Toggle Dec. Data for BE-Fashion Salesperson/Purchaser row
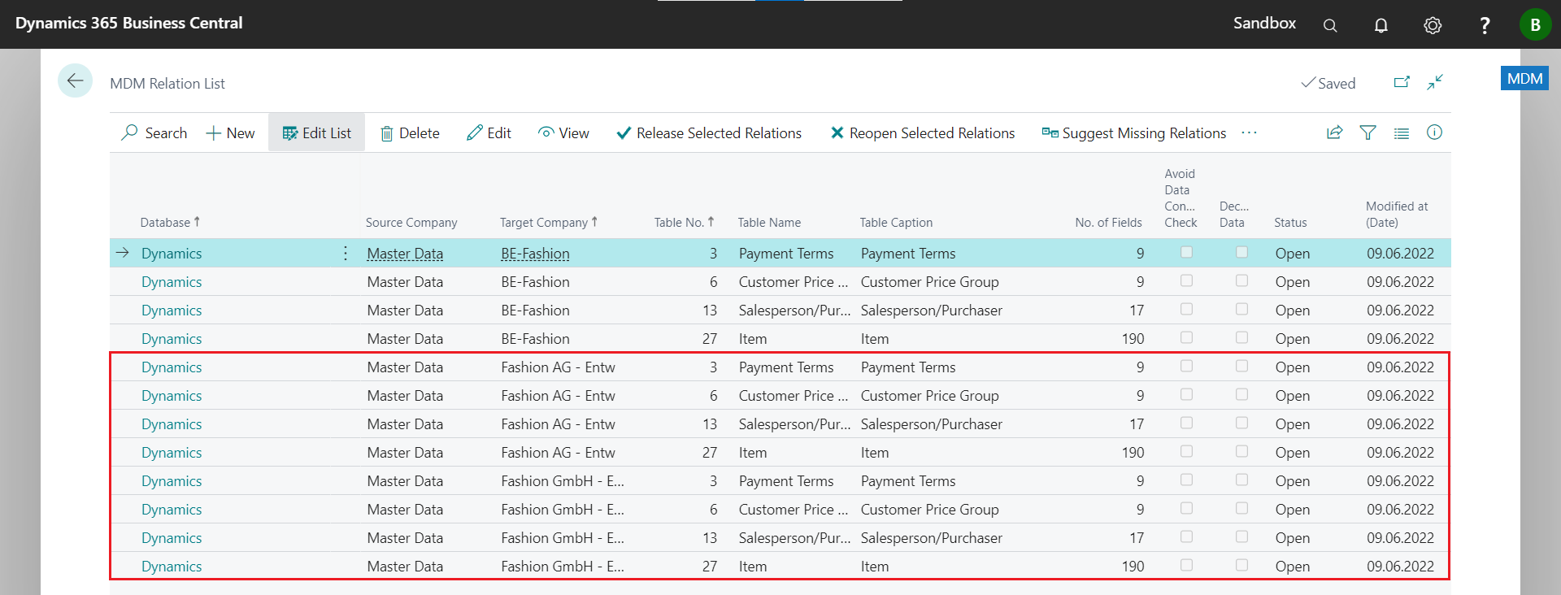Viewport: 1561px width, 595px height. [x=1241, y=310]
